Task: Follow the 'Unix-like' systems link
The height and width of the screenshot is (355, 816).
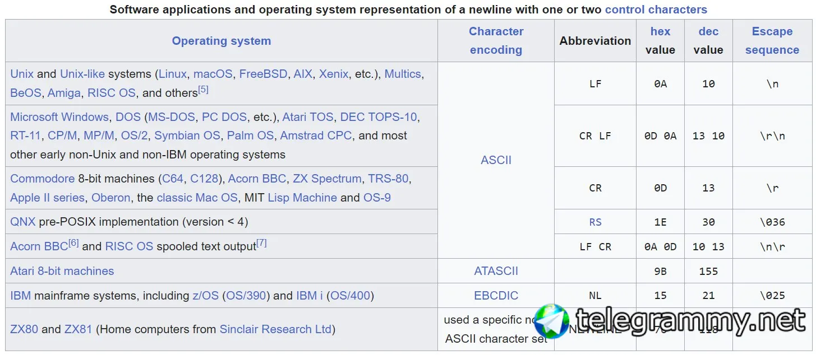Action: click(82, 74)
